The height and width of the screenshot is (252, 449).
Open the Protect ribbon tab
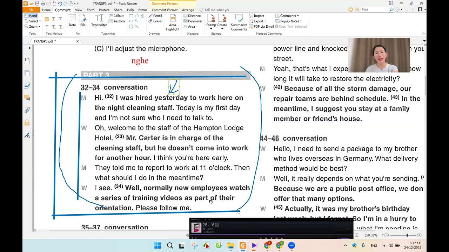pyautogui.click(x=104, y=10)
